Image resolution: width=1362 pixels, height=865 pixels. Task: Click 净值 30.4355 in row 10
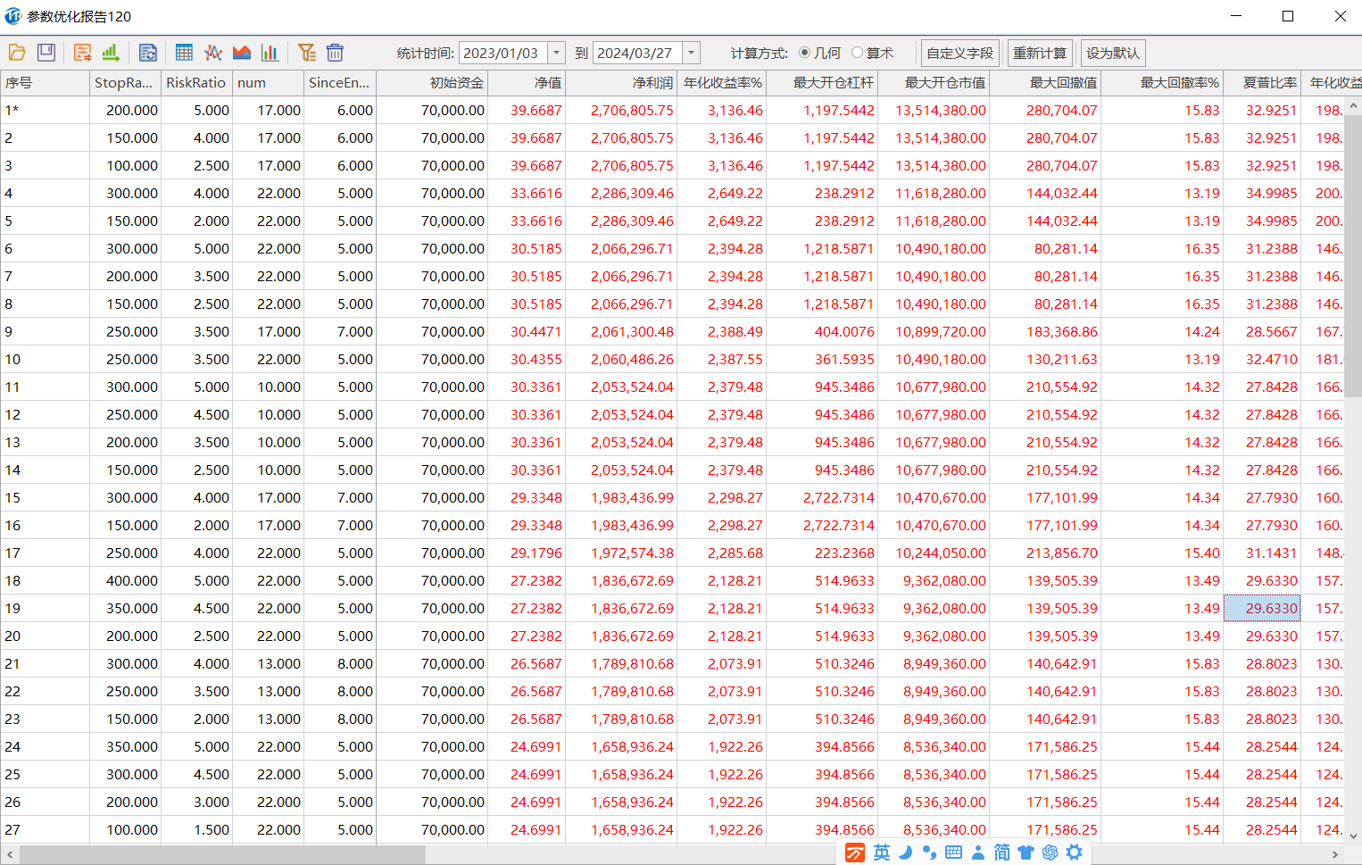click(536, 360)
